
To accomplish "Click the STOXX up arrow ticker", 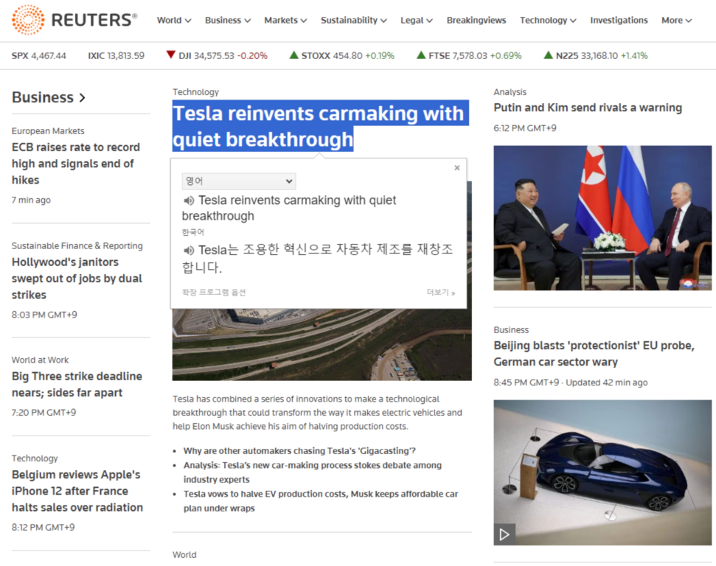I will point(342,56).
